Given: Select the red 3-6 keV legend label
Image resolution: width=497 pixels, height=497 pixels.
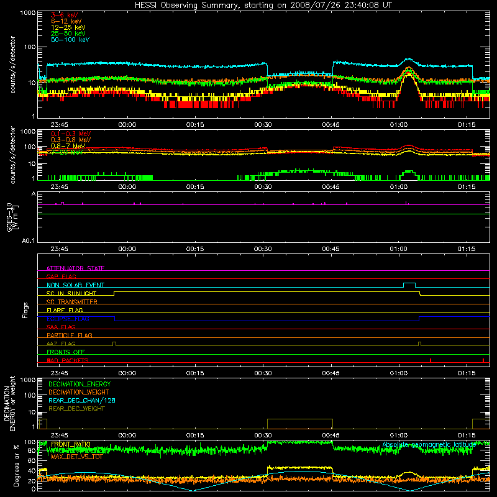Looking at the screenshot, I should 65,15.
